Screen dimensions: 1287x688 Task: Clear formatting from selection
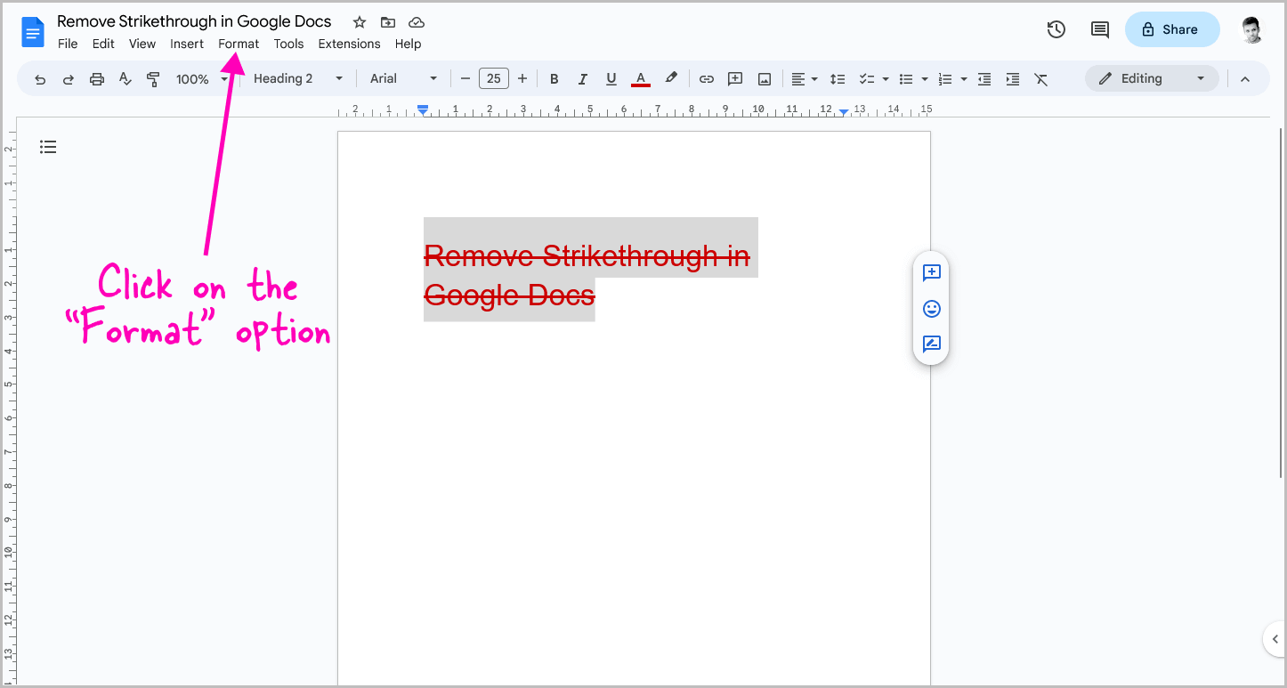click(1041, 78)
